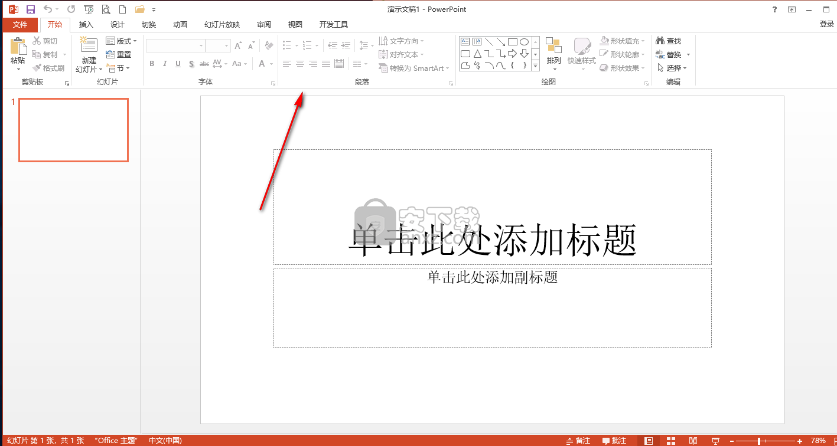Open Print Preview icon in quick access toolbar
The height and width of the screenshot is (446, 837).
coord(106,9)
